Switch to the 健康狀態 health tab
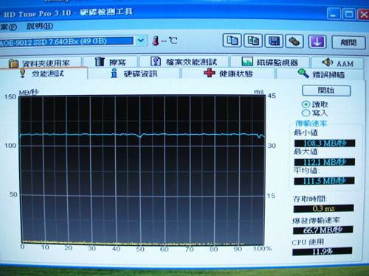The image size is (369, 276). [228, 74]
